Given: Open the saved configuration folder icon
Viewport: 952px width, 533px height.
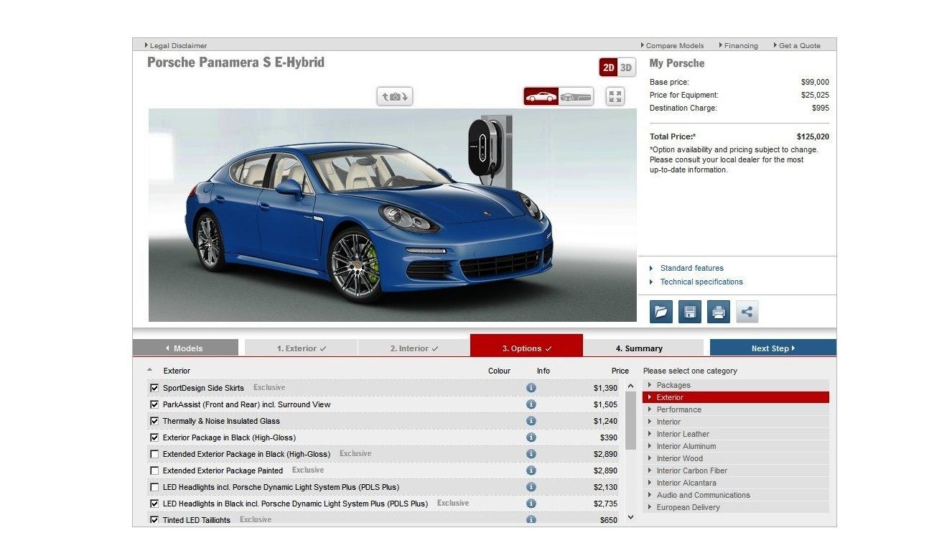Looking at the screenshot, I should 661,312.
